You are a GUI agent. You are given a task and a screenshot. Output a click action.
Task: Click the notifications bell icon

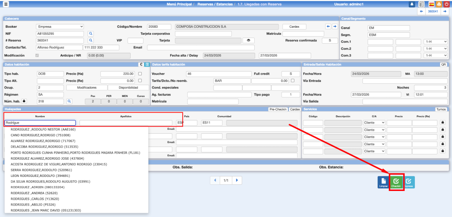[412, 4]
